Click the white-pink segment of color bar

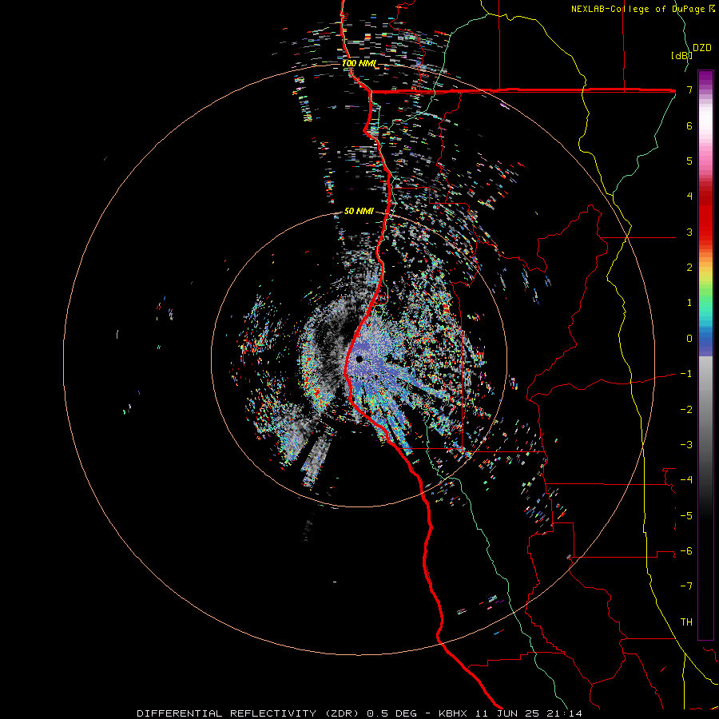click(705, 133)
